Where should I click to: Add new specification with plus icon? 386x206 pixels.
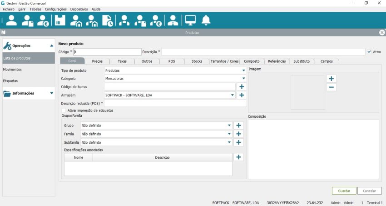(x=238, y=157)
